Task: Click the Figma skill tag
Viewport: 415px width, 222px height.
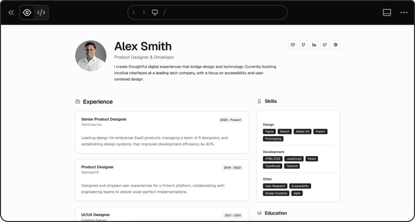Action: [x=270, y=131]
